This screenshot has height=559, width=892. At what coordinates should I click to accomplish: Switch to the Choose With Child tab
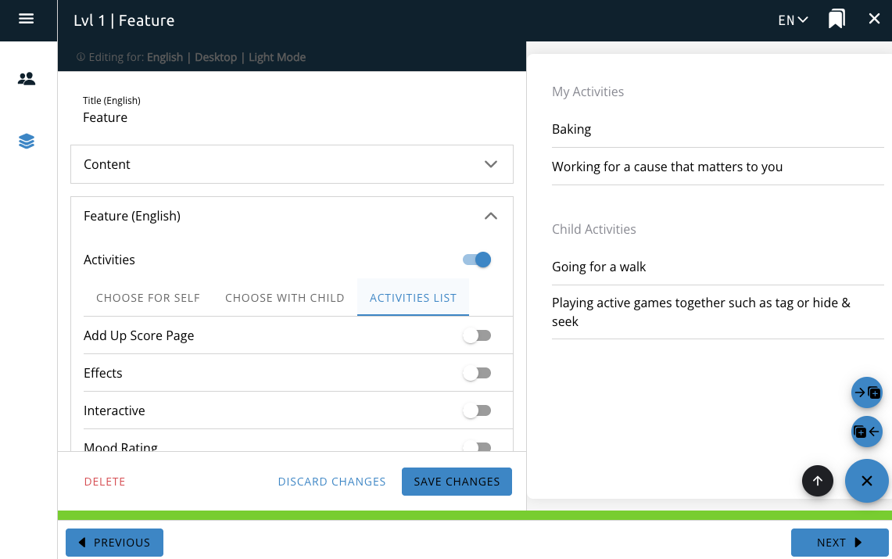click(285, 298)
